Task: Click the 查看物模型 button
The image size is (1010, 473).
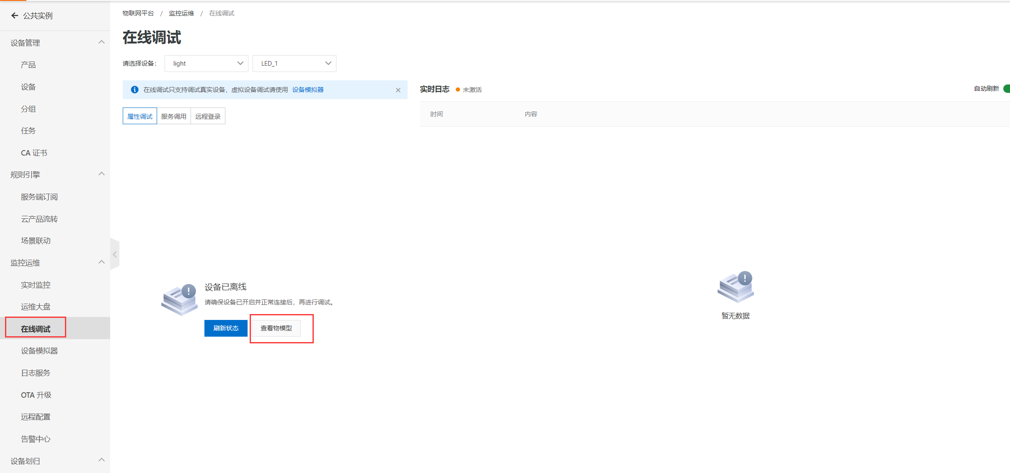Action: pos(276,328)
